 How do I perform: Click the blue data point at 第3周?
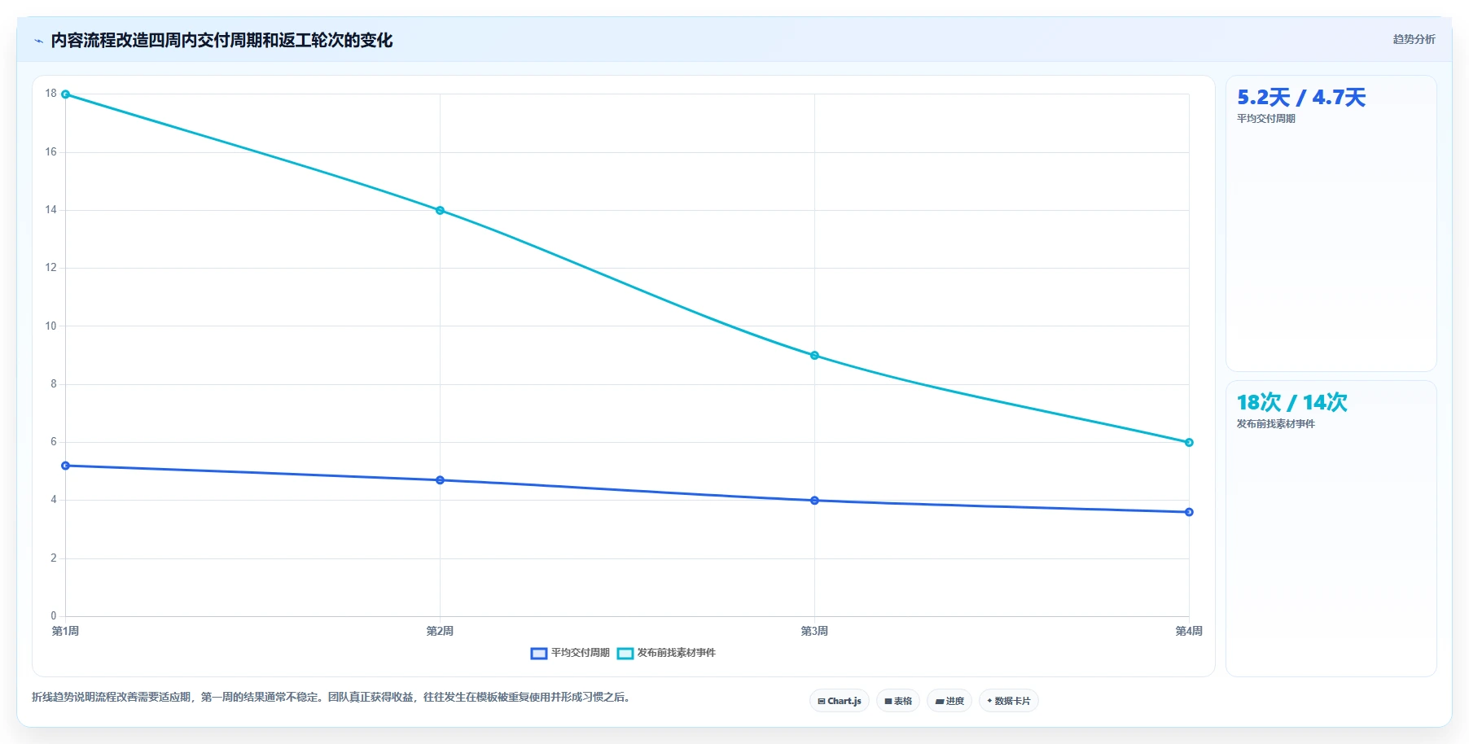814,501
